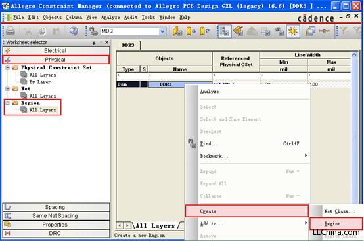This screenshot has width=364, height=241.
Task: Open Help with the question mark icon
Action: click(x=74, y=31)
